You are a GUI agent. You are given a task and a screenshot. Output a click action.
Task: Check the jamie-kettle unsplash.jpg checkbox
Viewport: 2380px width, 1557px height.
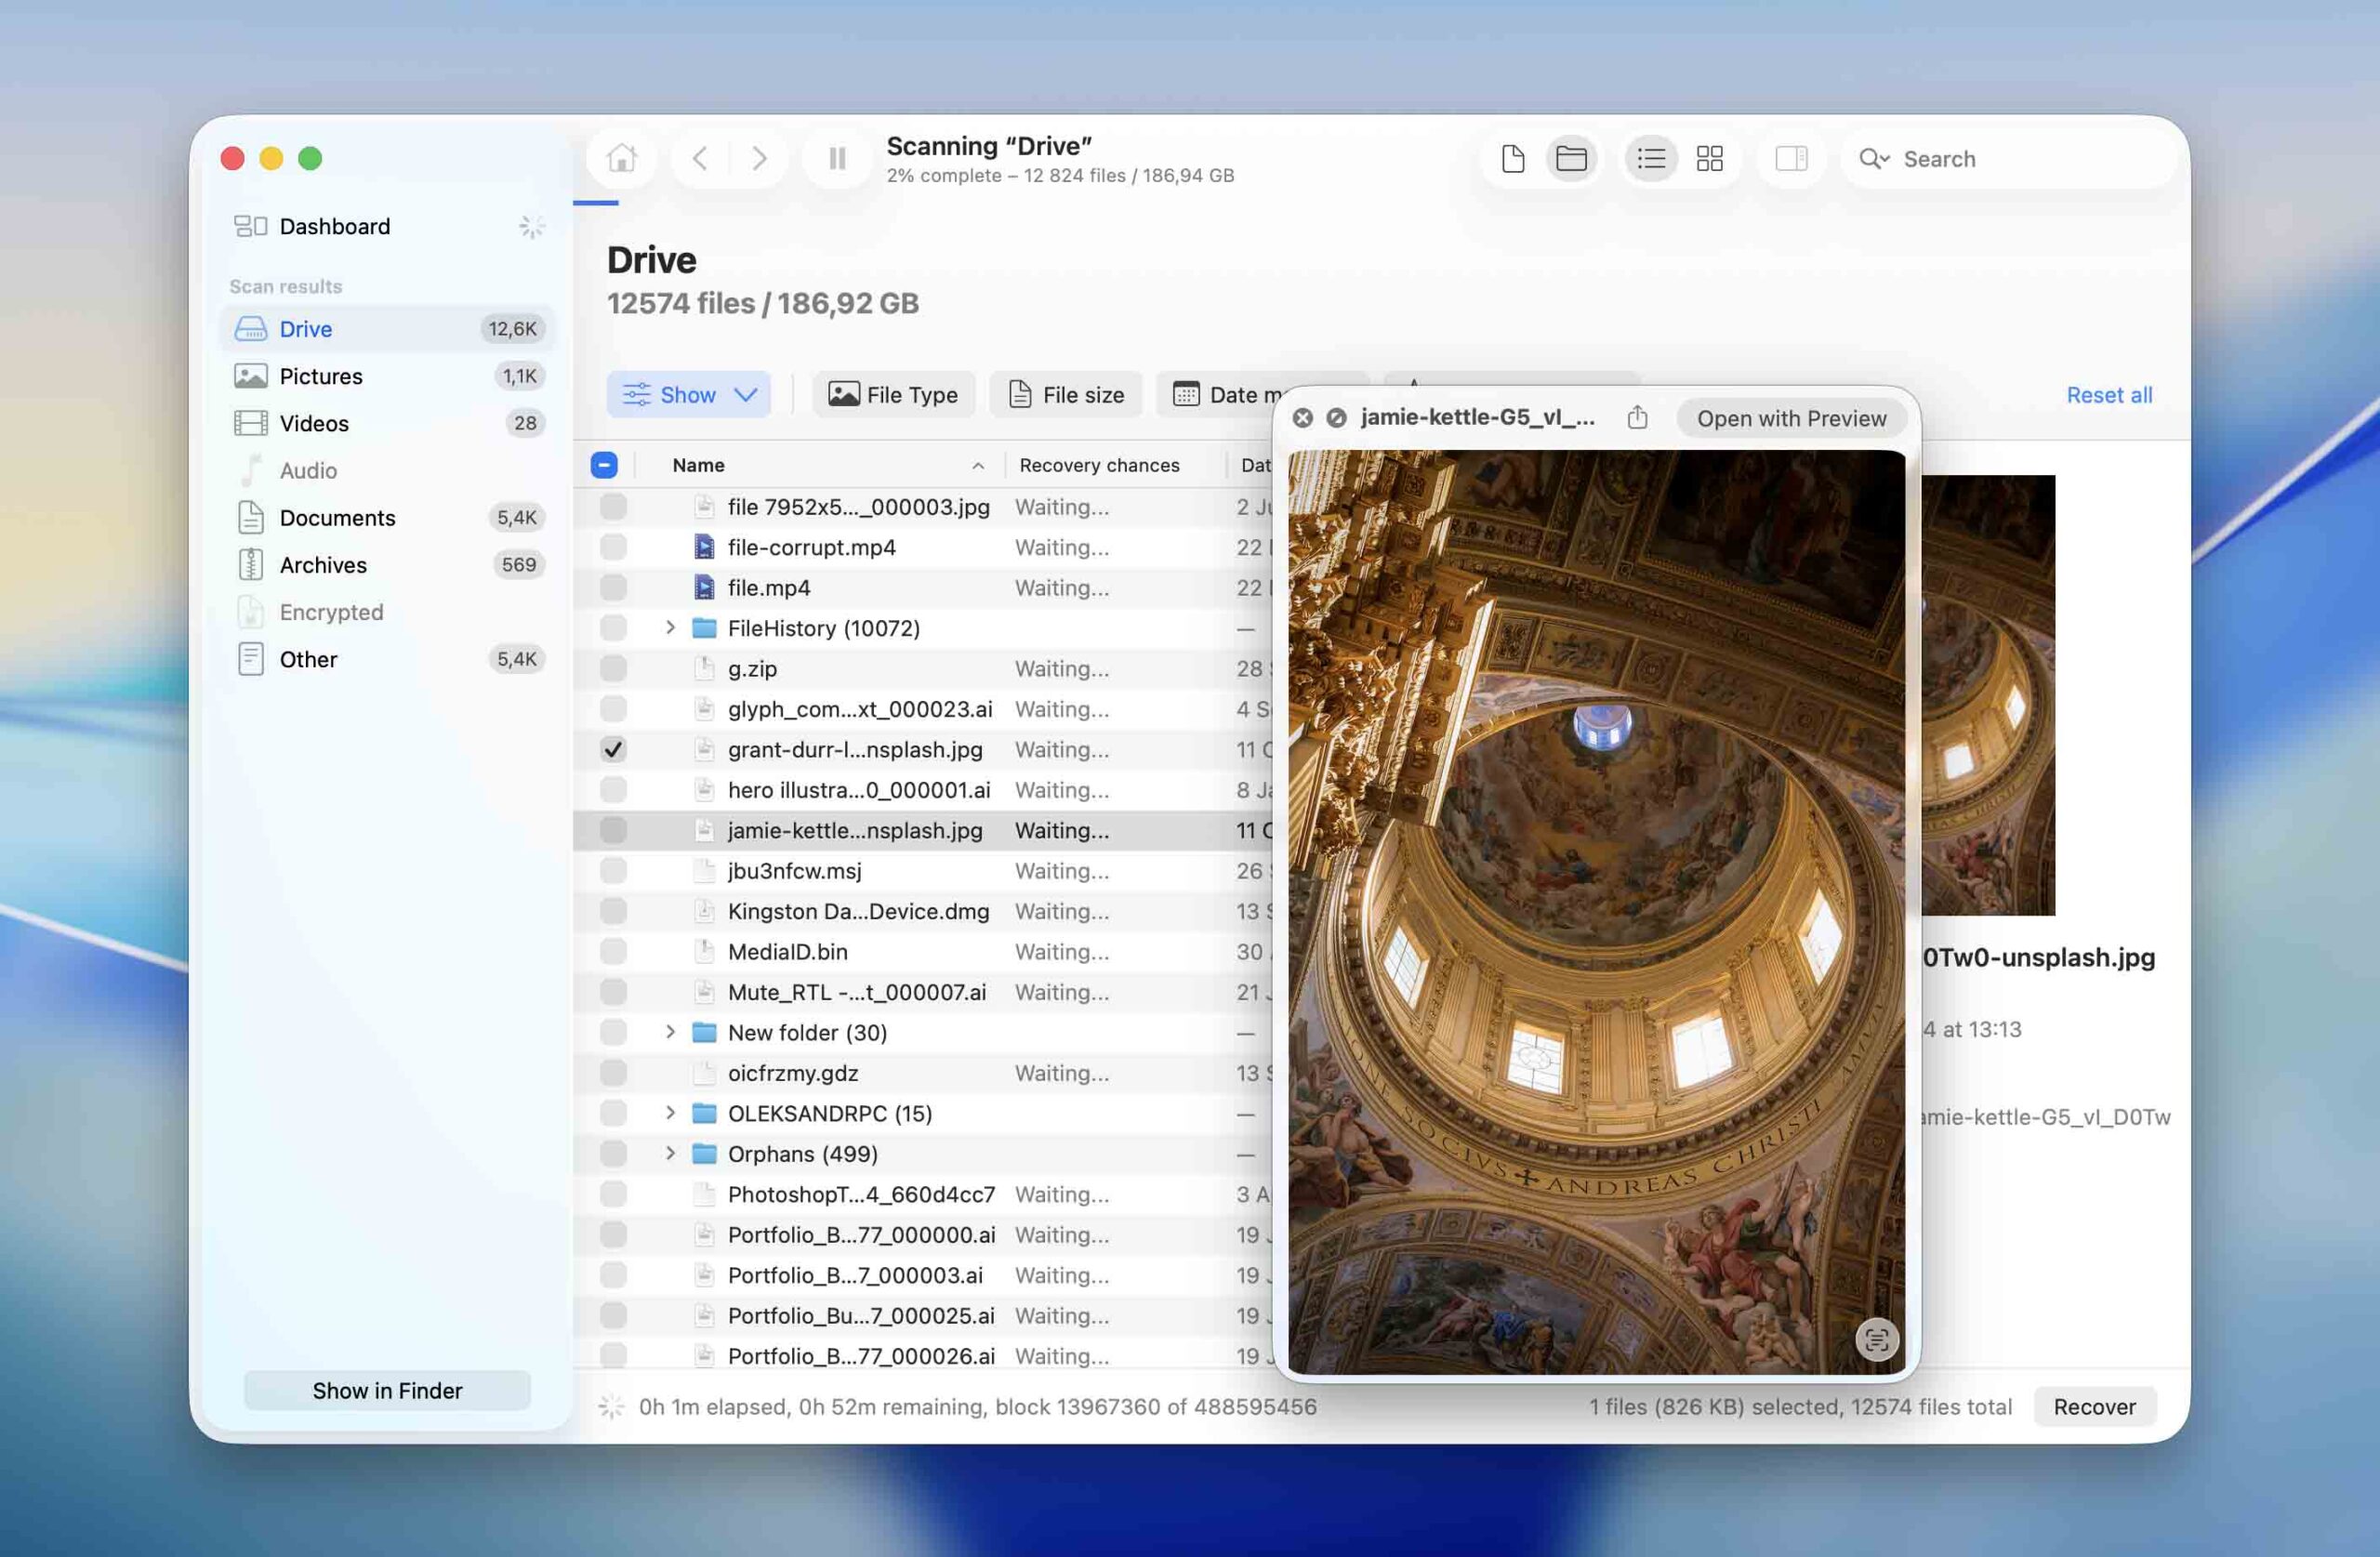[613, 830]
